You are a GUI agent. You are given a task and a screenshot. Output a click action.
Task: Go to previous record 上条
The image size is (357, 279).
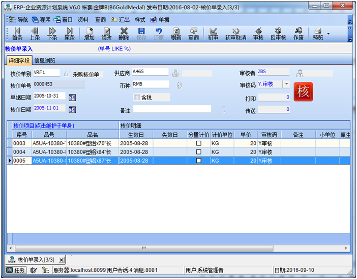35,34
